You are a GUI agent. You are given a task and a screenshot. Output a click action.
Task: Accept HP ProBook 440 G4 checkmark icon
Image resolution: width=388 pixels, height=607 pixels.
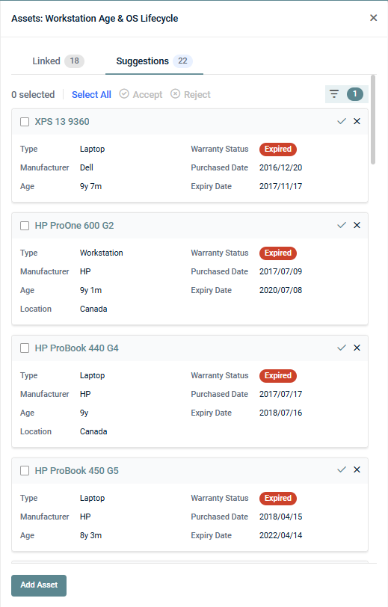(x=341, y=348)
